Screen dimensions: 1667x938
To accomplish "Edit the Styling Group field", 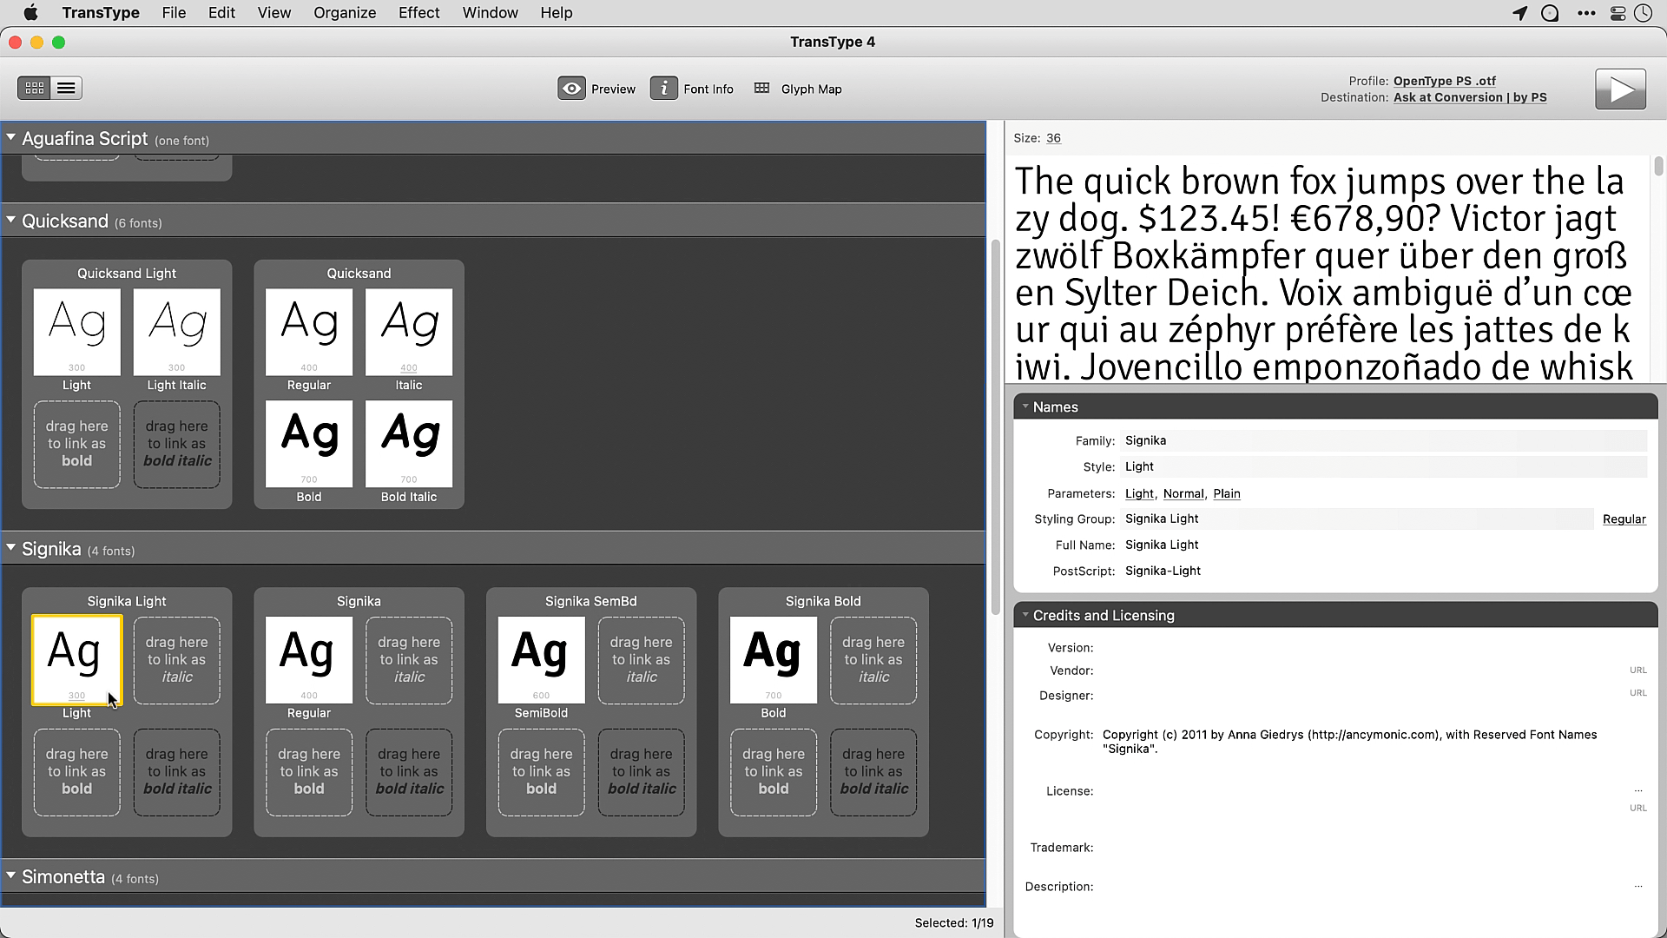I will 1356,519.
